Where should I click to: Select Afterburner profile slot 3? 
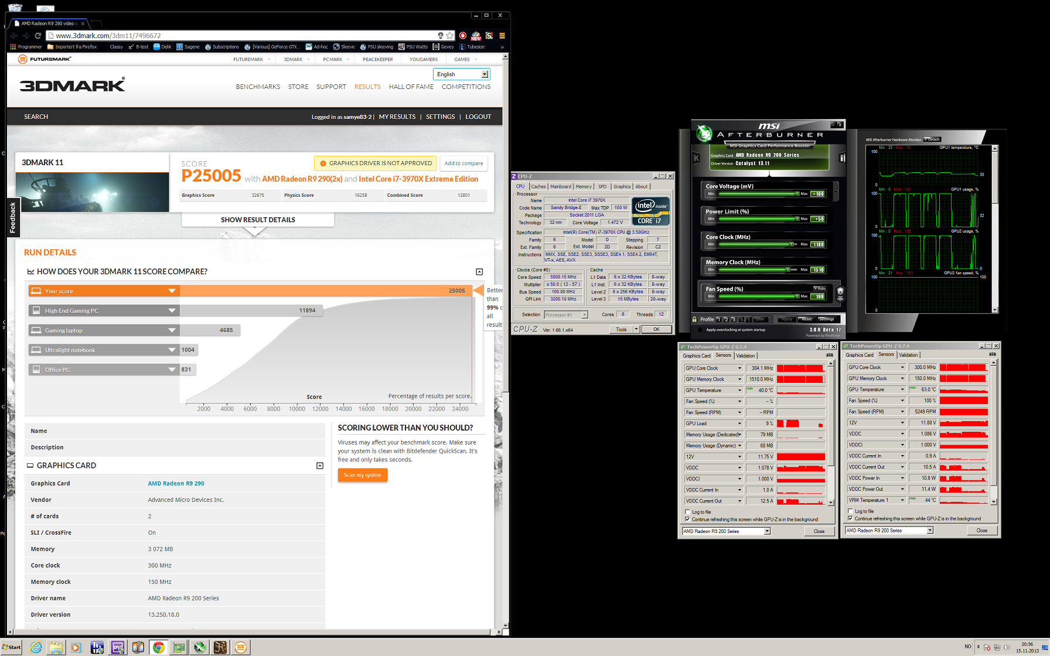(734, 319)
